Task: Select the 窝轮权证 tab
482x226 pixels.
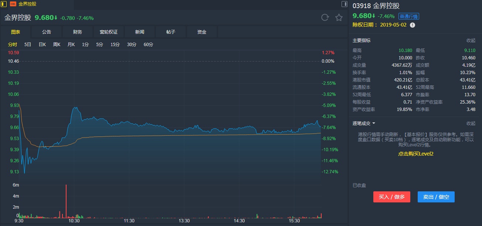Action: pyautogui.click(x=109, y=32)
